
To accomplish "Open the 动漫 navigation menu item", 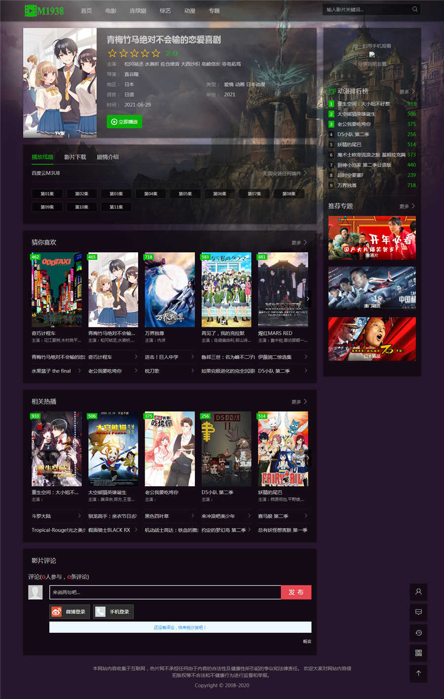I will point(189,11).
